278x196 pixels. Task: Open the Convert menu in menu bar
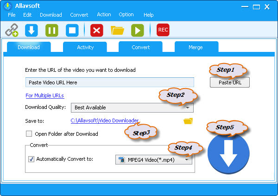[79, 15]
